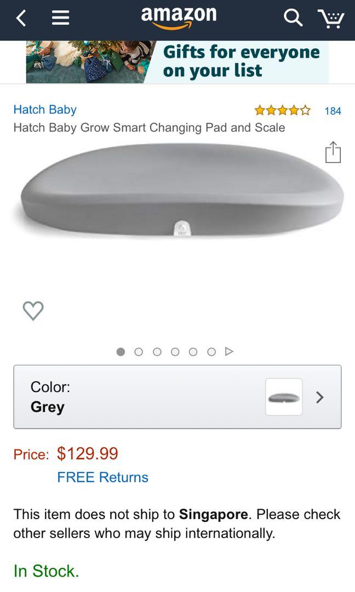Click the FREE Returns link

coord(102,477)
